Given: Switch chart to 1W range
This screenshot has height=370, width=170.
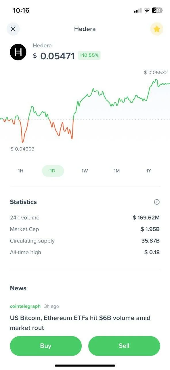Looking at the screenshot, I should pos(85,171).
